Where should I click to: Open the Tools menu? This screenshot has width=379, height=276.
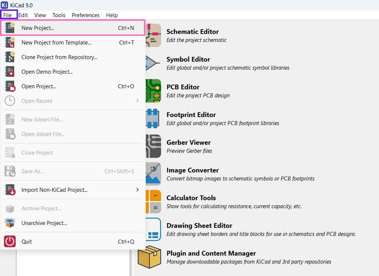tap(59, 15)
